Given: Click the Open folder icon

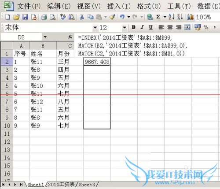Looking at the screenshot, I should click(16, 17).
